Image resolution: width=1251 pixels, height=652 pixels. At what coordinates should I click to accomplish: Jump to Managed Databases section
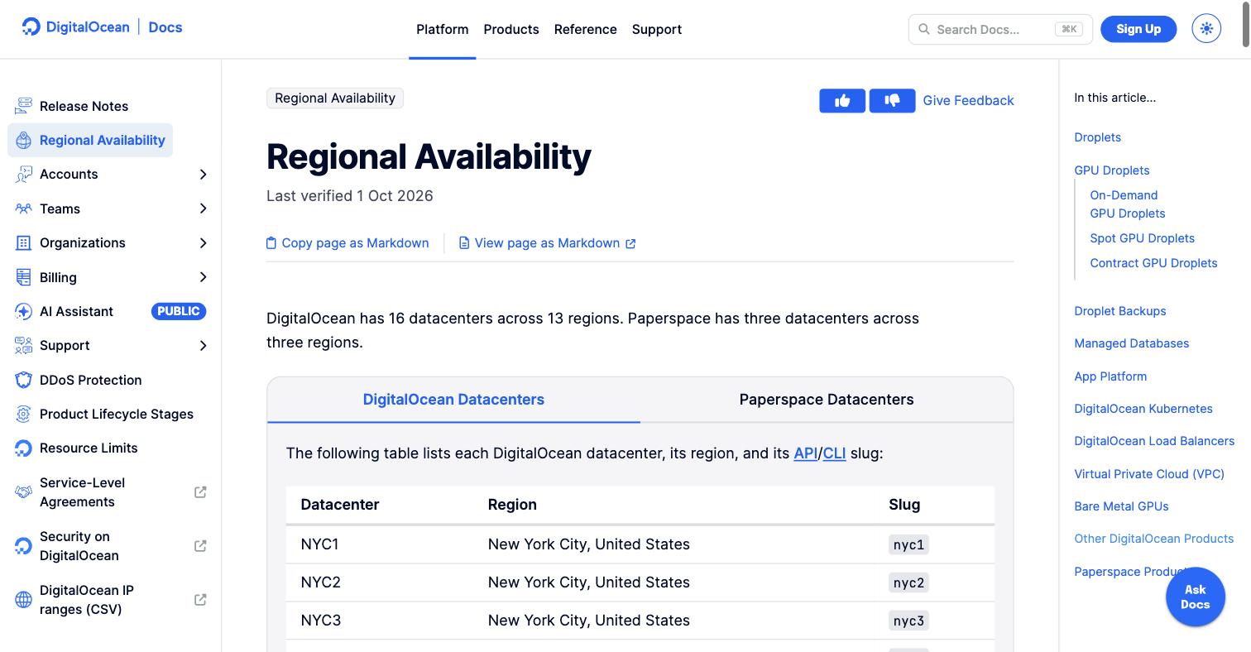[x=1131, y=343]
